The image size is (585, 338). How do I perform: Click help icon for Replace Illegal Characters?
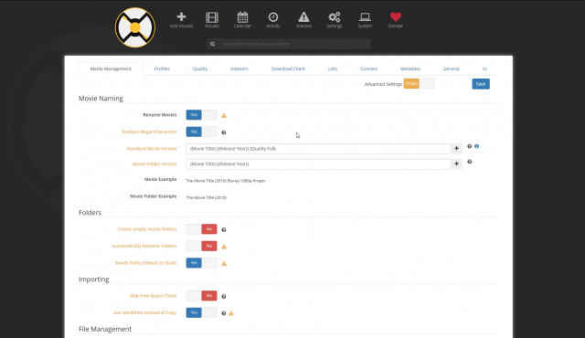tap(223, 132)
